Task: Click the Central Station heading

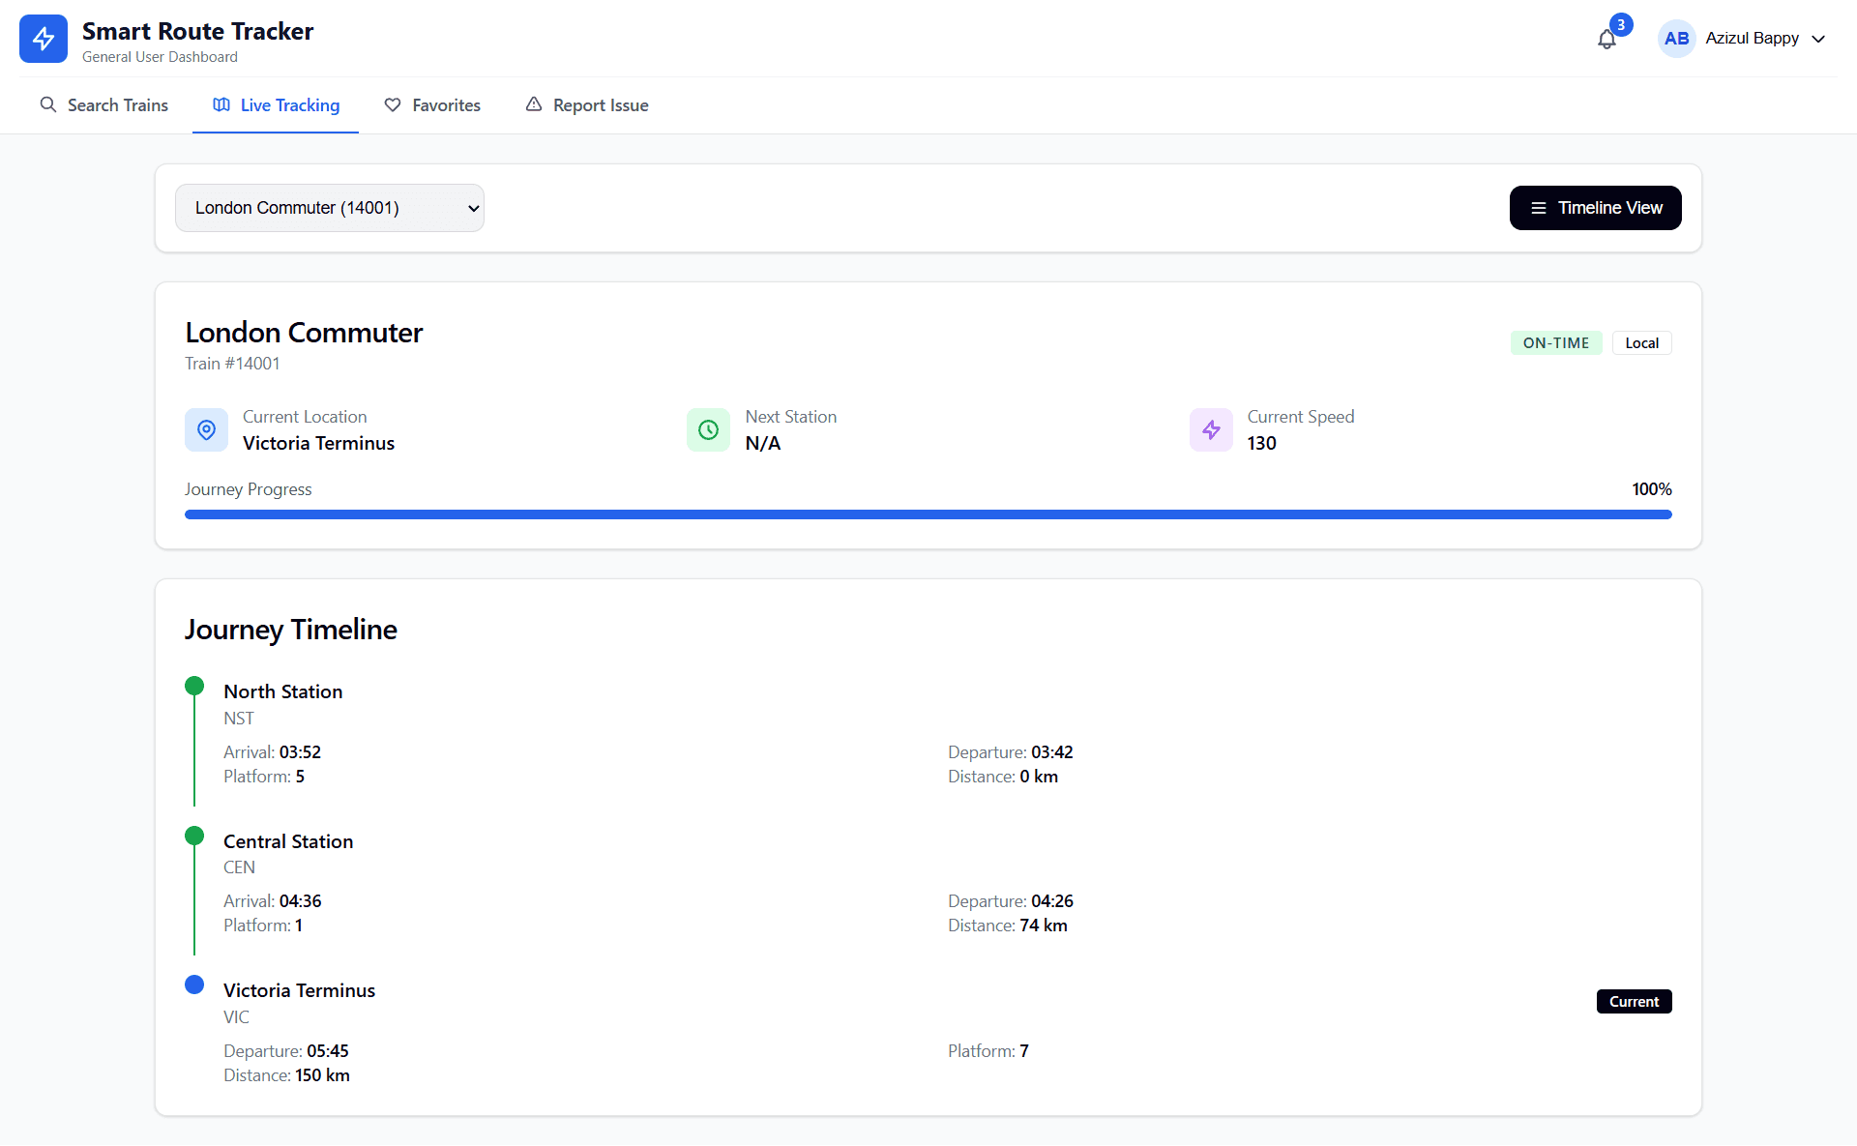Action: click(288, 841)
